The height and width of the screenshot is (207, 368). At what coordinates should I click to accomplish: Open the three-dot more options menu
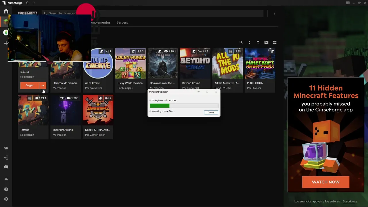point(275,14)
